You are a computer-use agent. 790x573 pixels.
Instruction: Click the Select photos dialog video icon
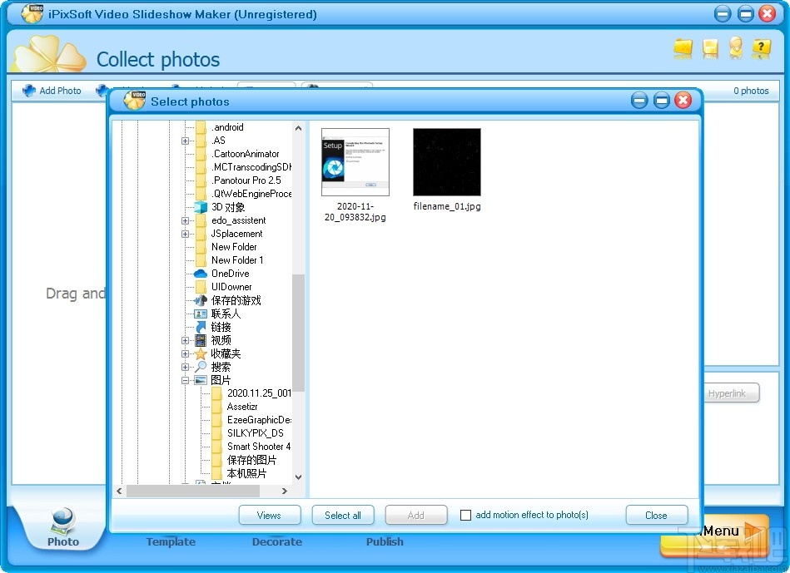[x=133, y=101]
